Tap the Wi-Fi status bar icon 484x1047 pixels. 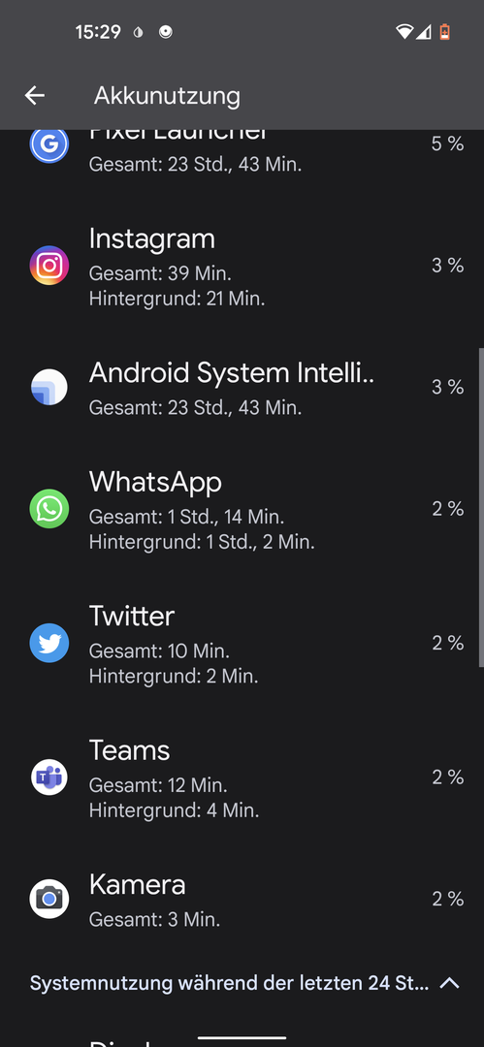pyautogui.click(x=403, y=31)
